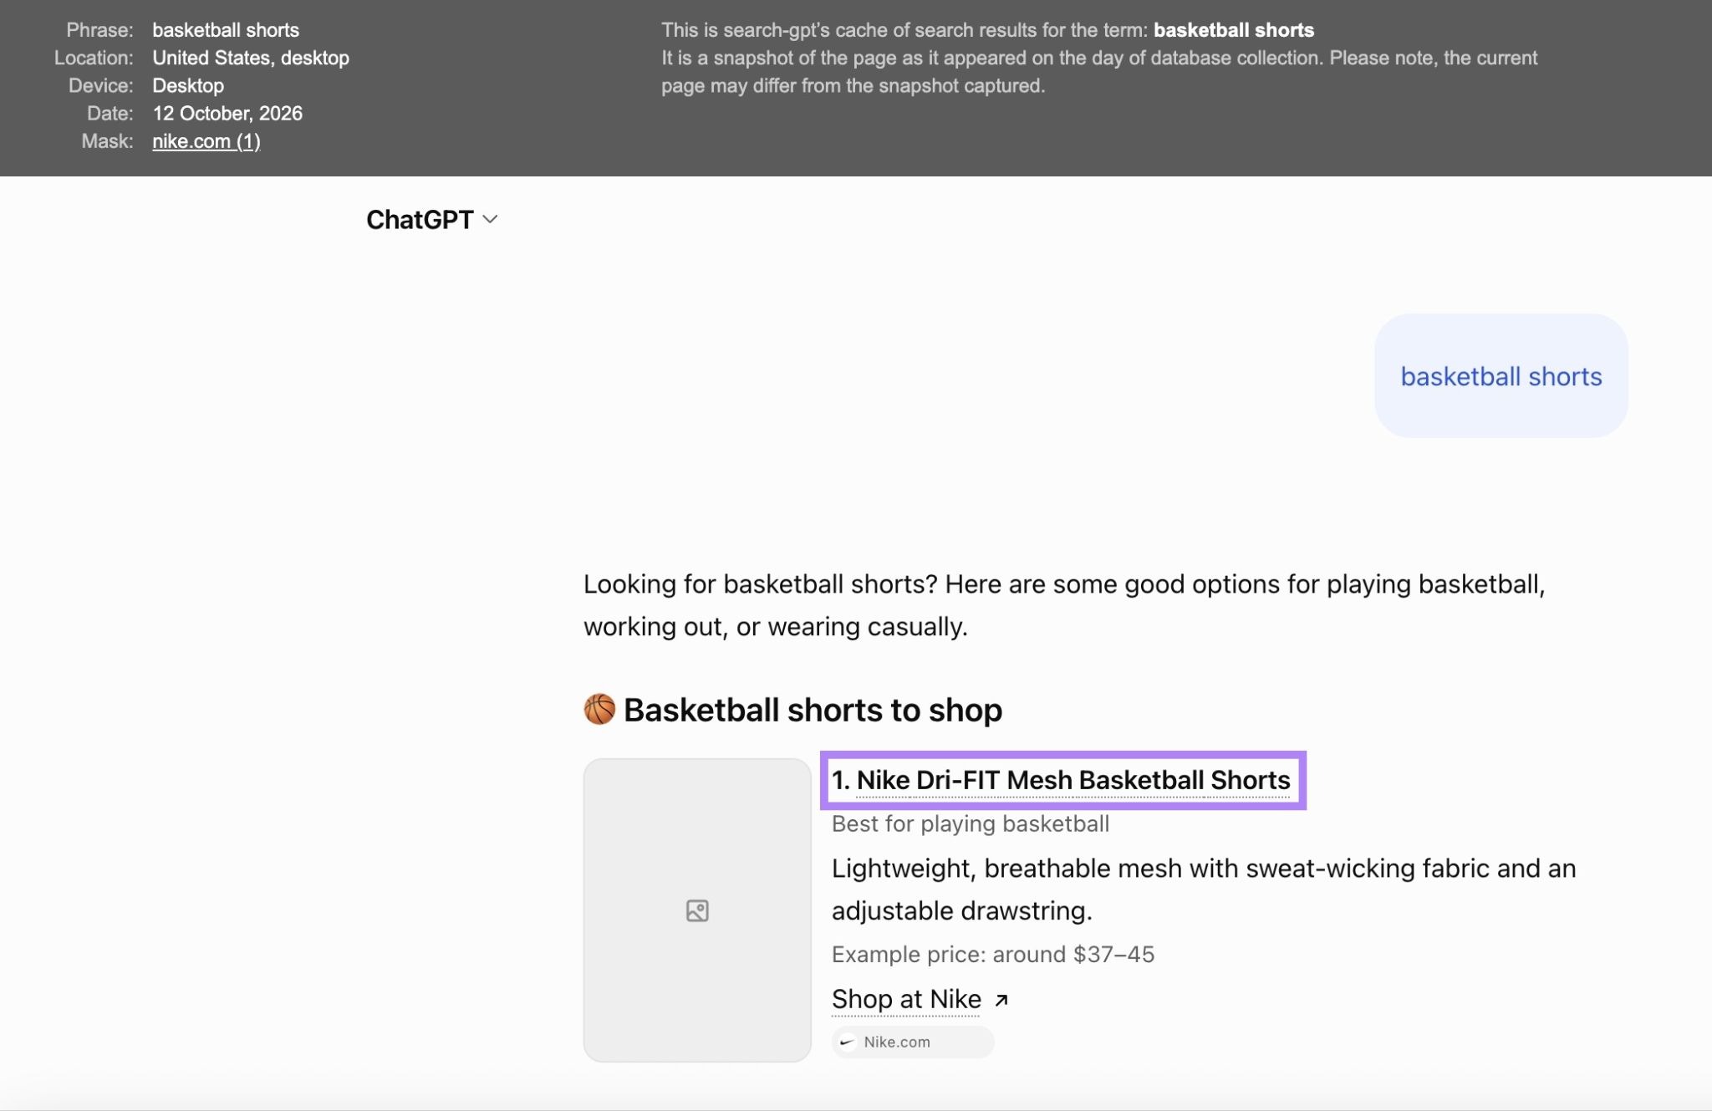The height and width of the screenshot is (1111, 1712).
Task: Select 'Basketball shorts to shop' heading
Action: (x=813, y=710)
